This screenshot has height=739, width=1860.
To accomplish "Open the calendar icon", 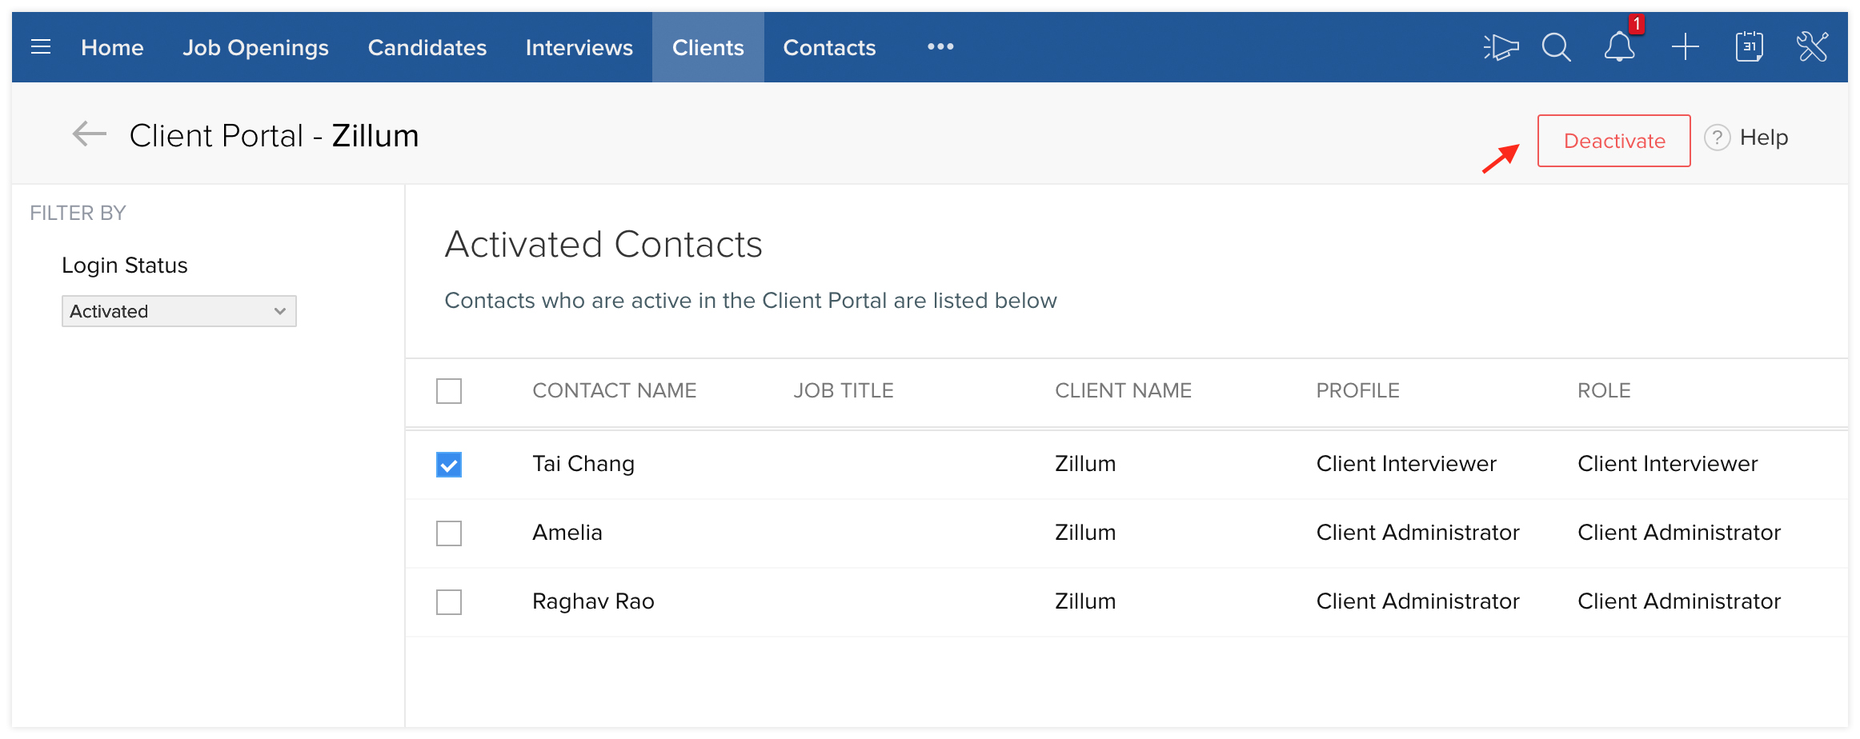I will pyautogui.click(x=1749, y=47).
